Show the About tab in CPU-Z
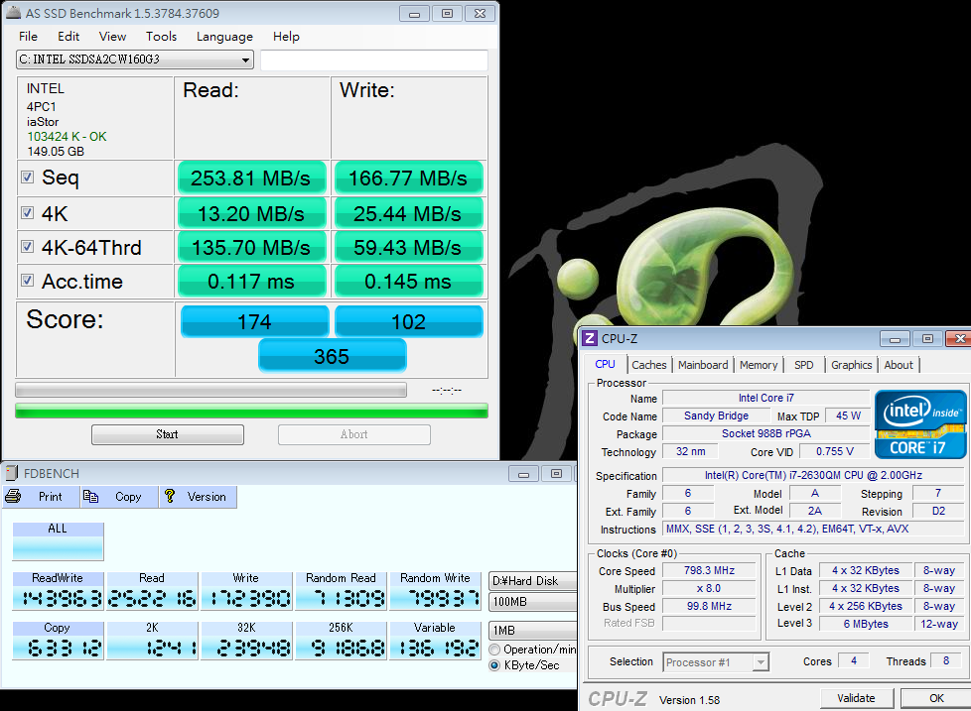971x711 pixels. [899, 365]
